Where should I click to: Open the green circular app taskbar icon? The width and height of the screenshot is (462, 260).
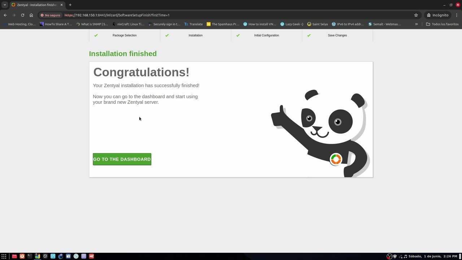pos(76,256)
